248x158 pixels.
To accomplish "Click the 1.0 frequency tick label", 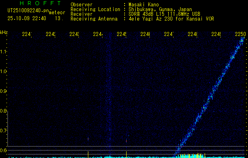I will 4,71.
